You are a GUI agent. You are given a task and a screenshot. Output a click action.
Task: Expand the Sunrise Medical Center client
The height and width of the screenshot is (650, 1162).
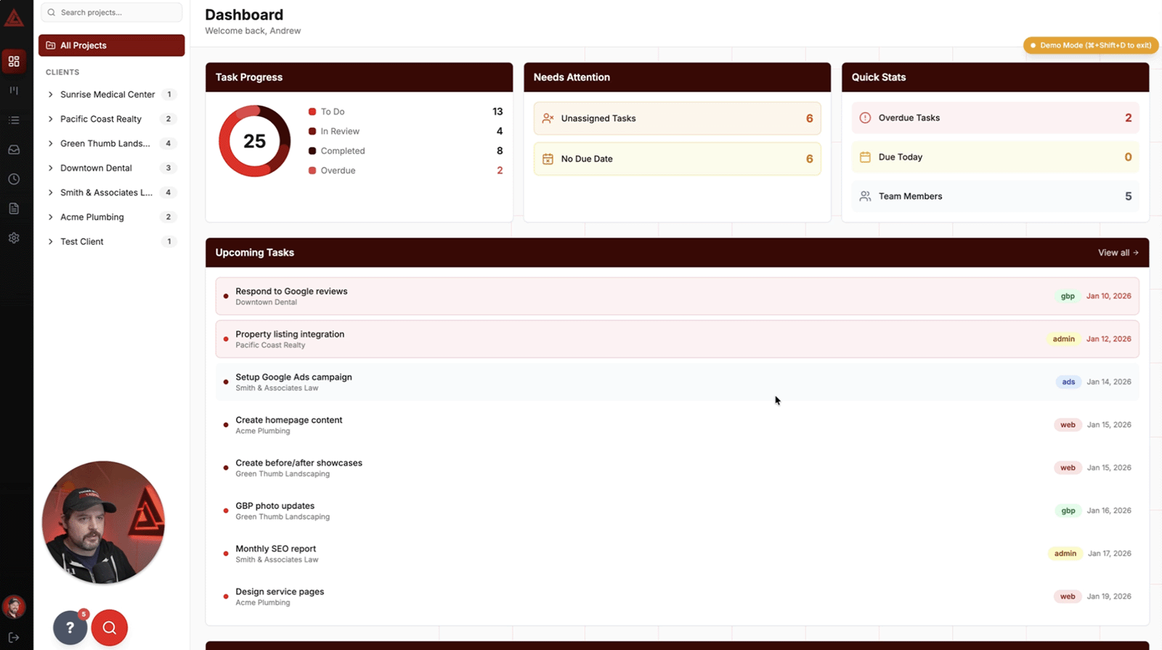(51, 94)
